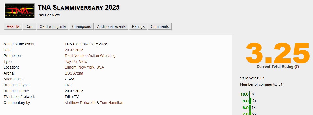Open Elmont, New York, USA location link
313x115 pixels.
tap(84, 67)
